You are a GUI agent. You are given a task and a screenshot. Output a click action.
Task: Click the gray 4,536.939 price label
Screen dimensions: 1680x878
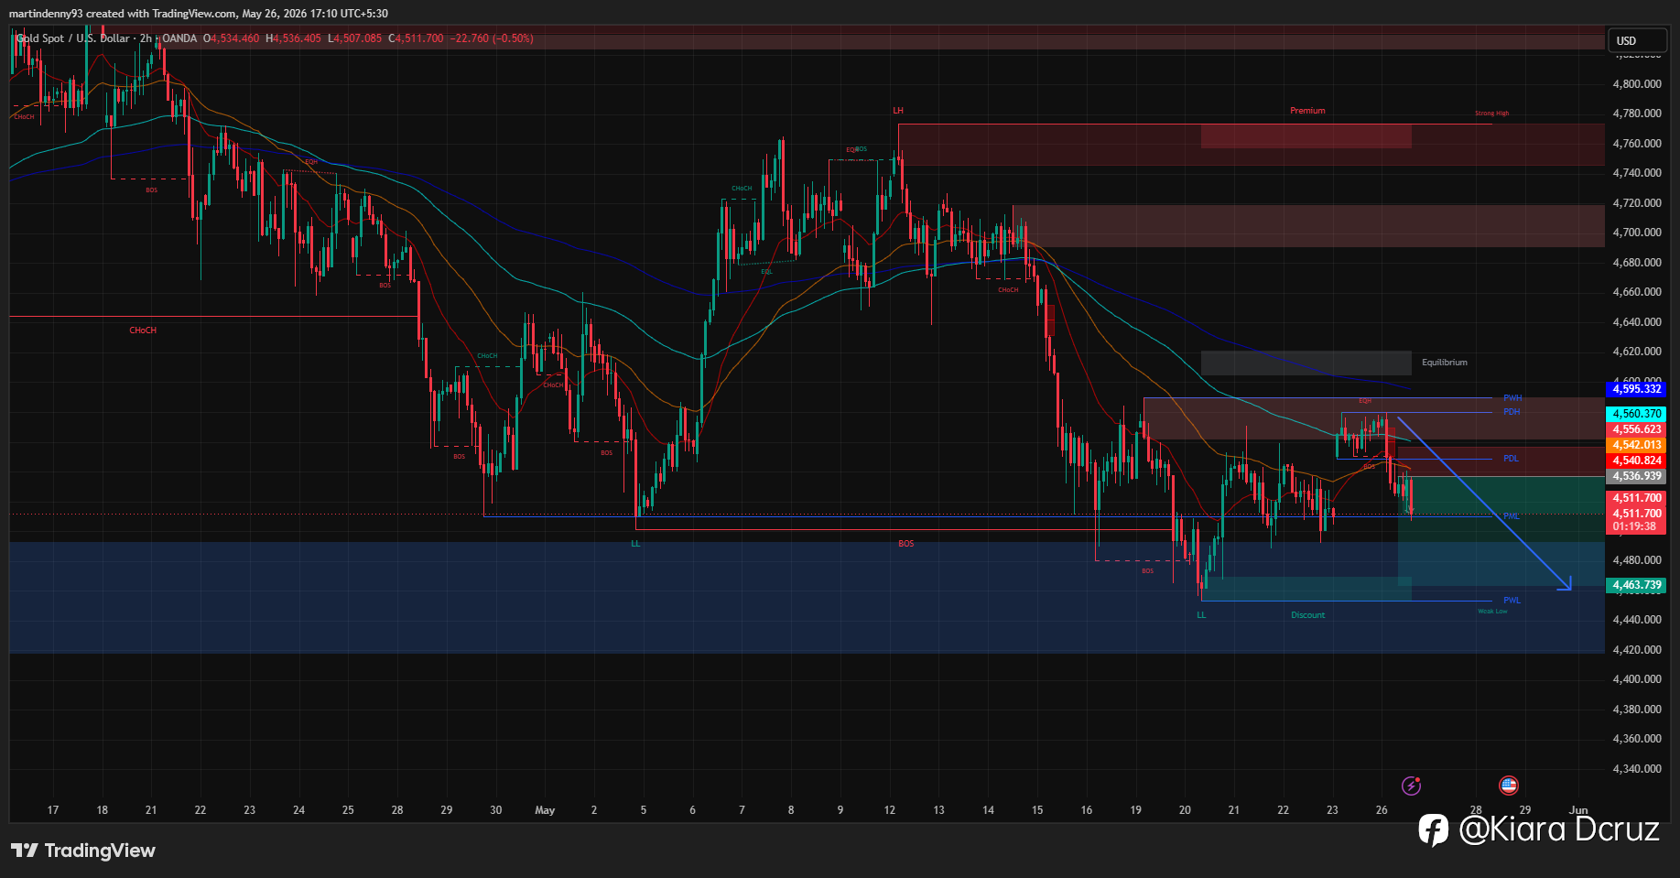[1637, 476]
